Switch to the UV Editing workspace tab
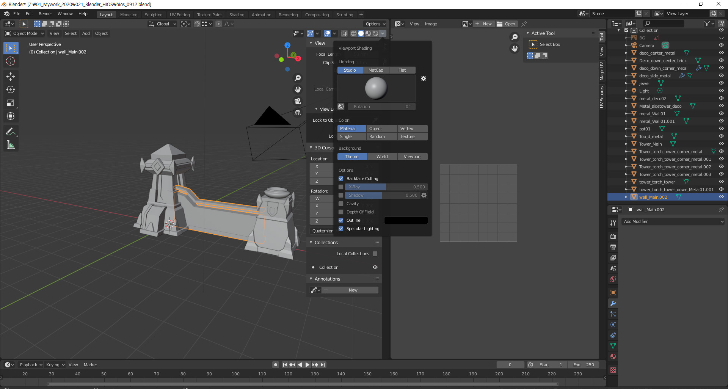 click(180, 15)
